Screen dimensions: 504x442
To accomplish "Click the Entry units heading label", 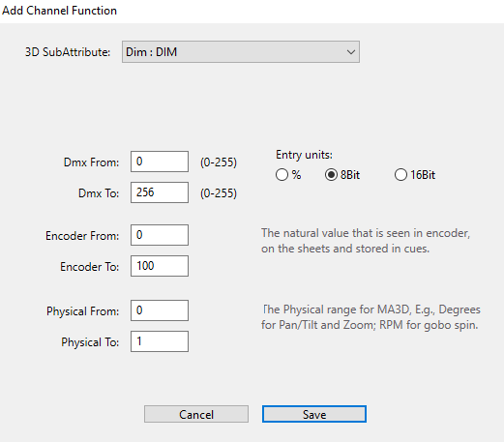I will click(304, 155).
